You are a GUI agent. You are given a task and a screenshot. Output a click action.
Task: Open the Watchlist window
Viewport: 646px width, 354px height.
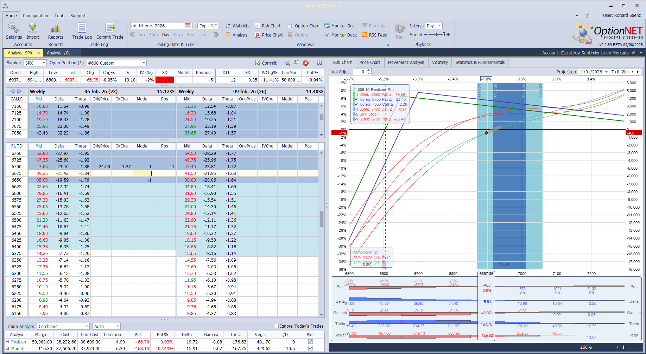[238, 26]
